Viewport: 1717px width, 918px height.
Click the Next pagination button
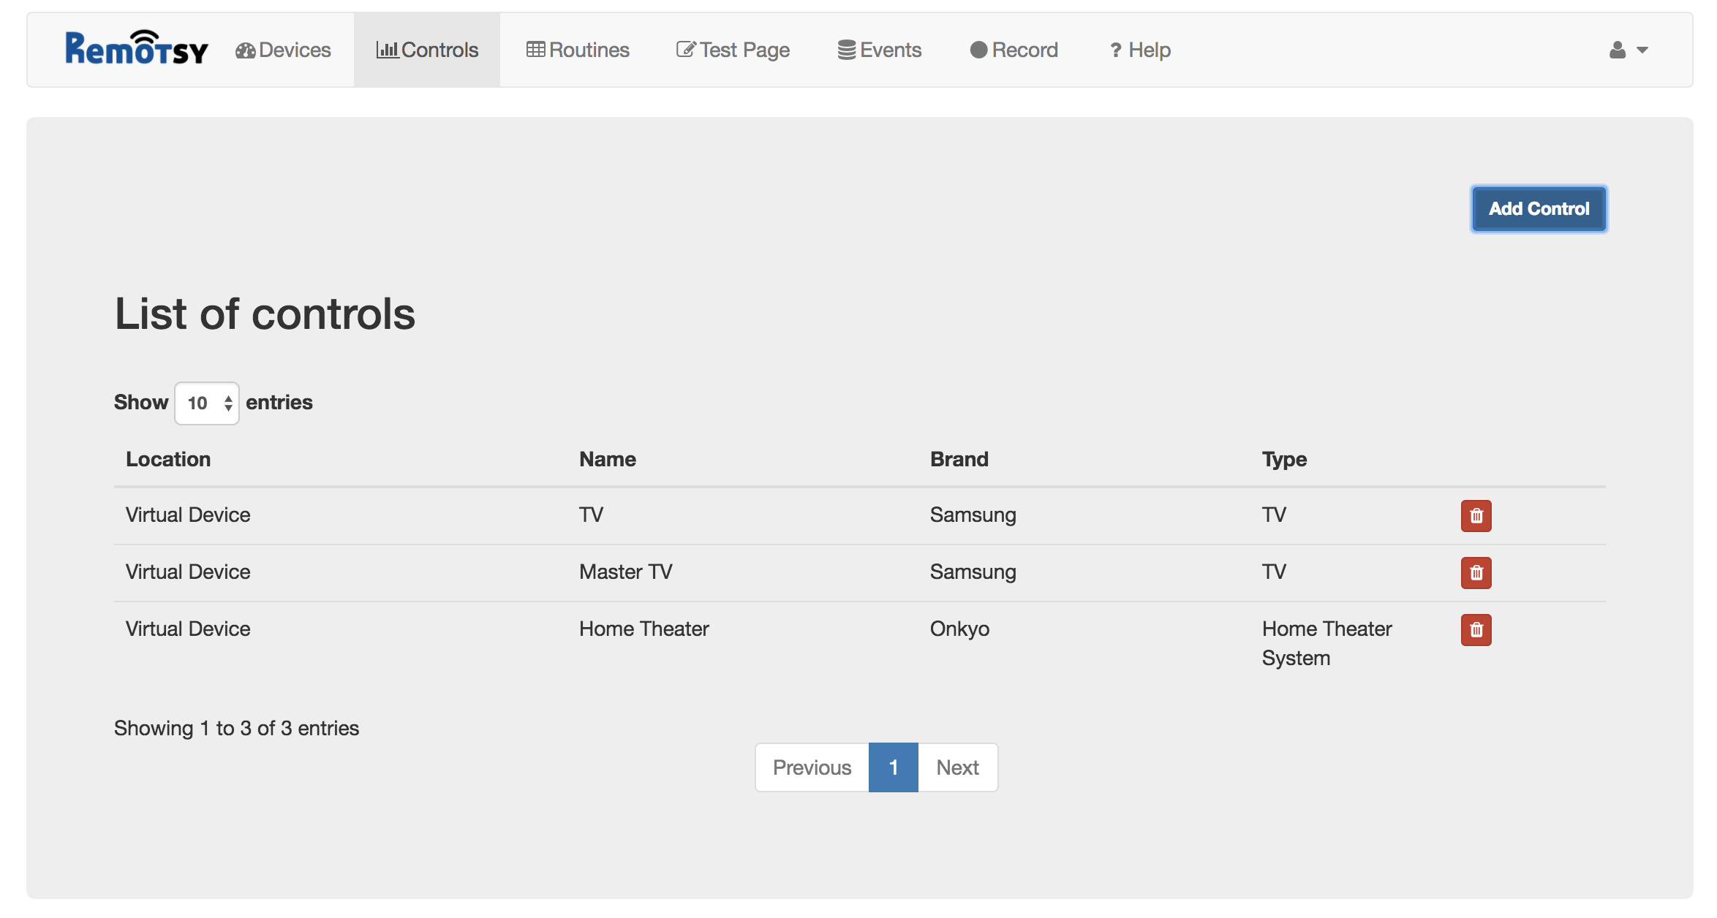[957, 767]
